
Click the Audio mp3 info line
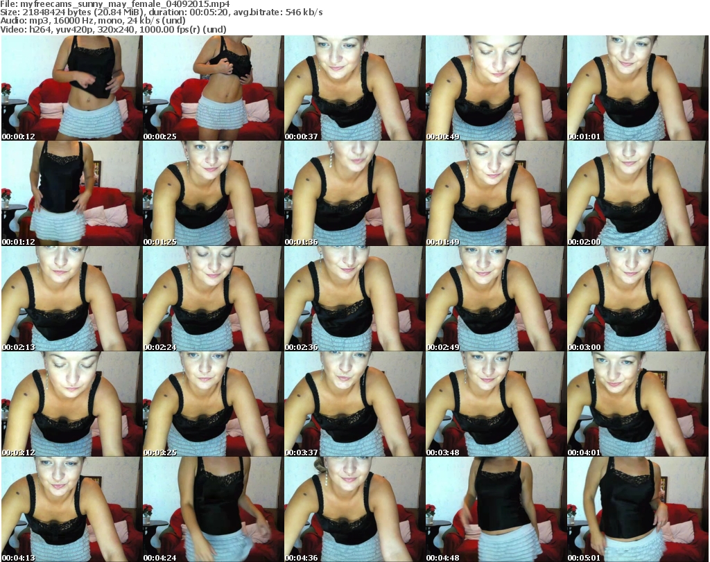93,21
